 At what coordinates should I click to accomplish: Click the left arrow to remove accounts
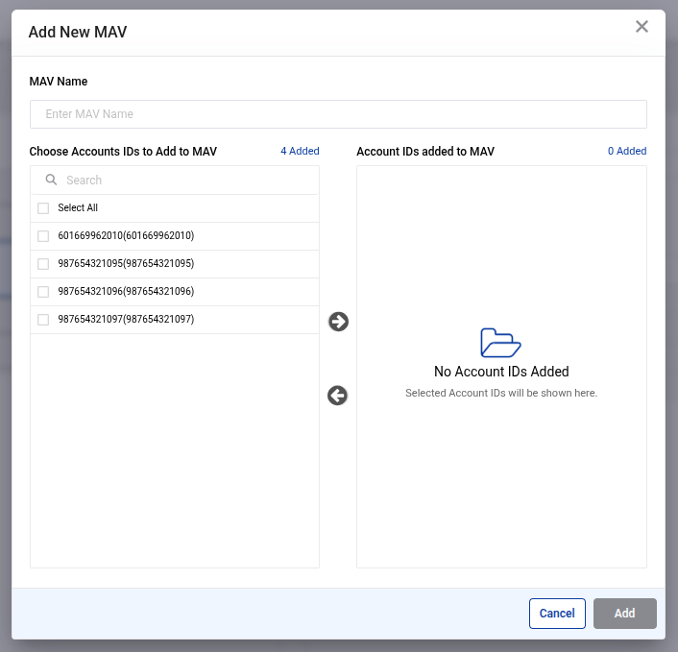[337, 396]
